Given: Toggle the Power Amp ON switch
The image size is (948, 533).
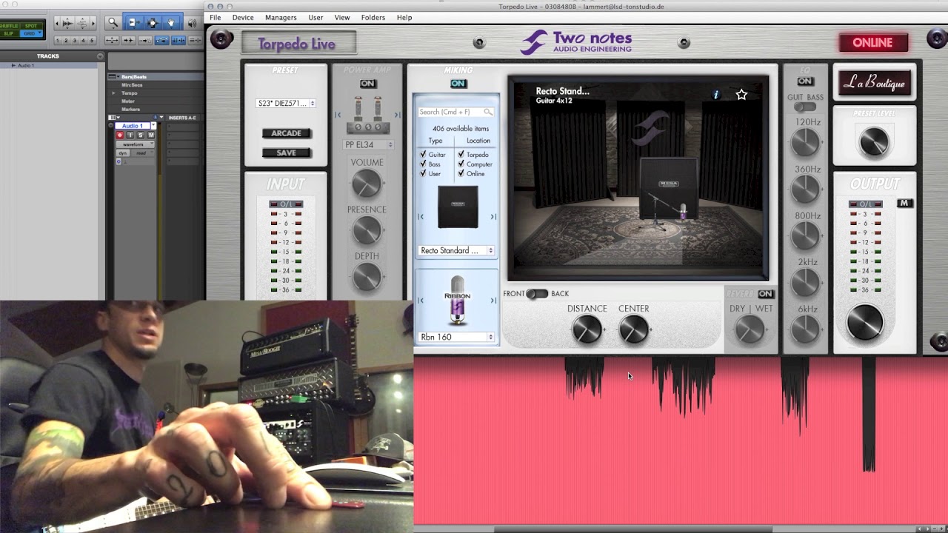Looking at the screenshot, I should point(367,84).
